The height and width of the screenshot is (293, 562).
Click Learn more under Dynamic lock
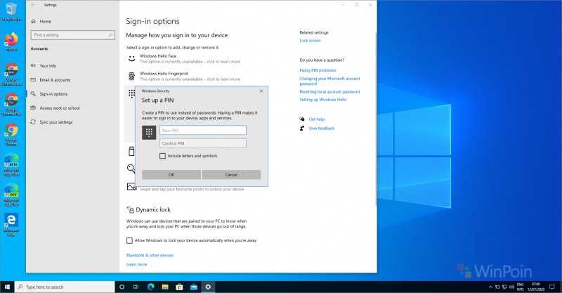tap(136, 264)
